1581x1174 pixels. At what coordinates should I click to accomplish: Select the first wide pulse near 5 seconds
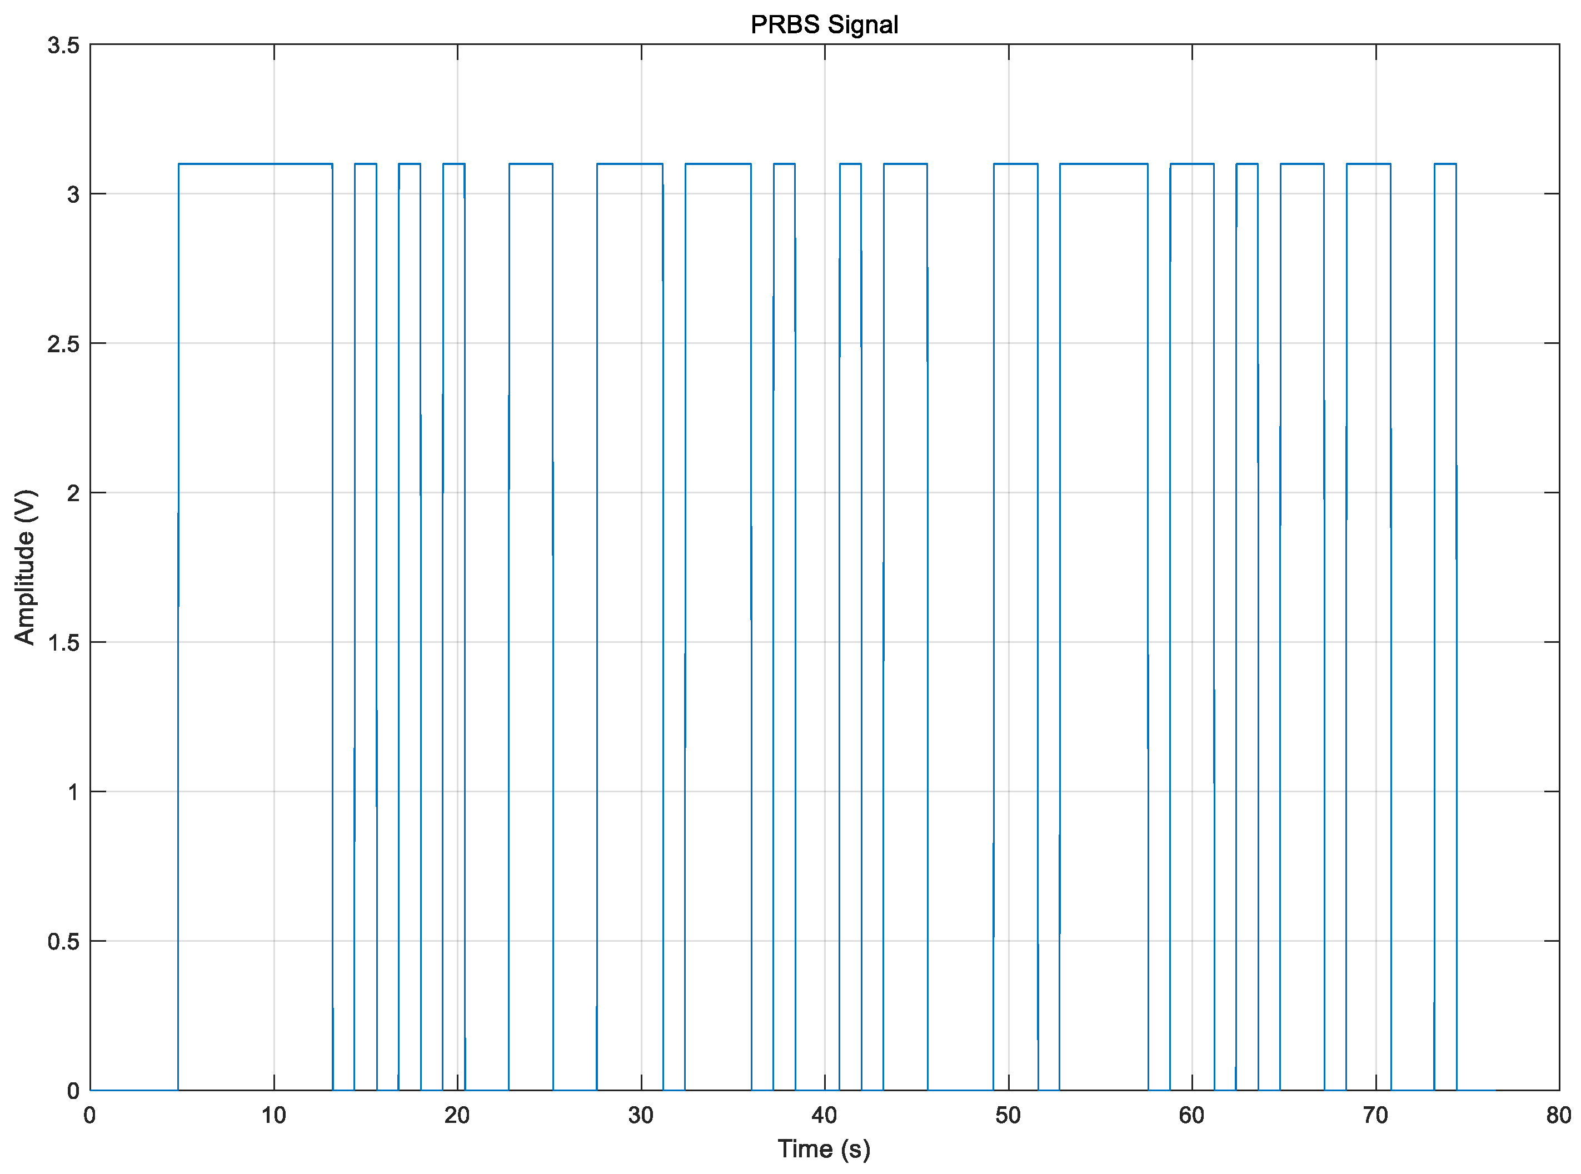pyautogui.click(x=256, y=163)
